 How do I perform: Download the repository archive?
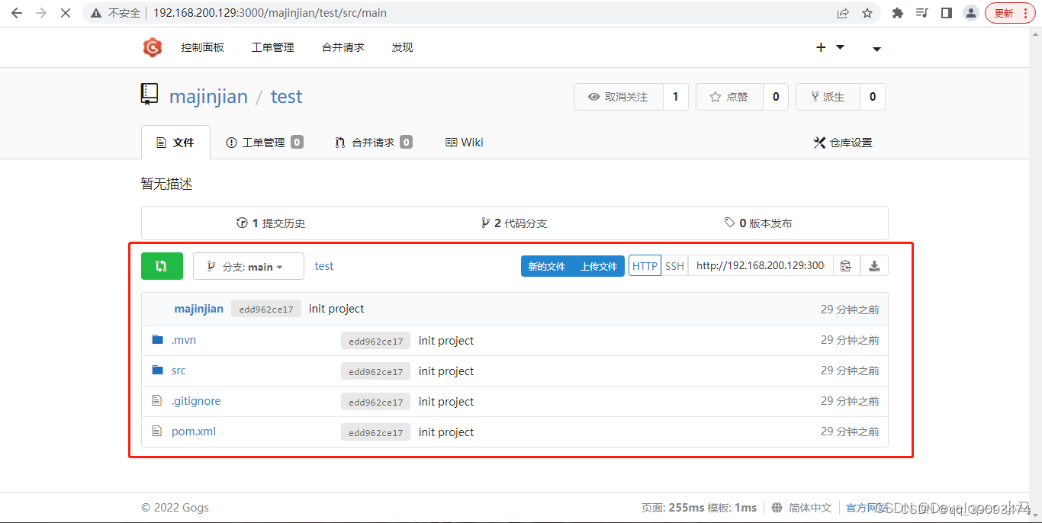point(874,266)
